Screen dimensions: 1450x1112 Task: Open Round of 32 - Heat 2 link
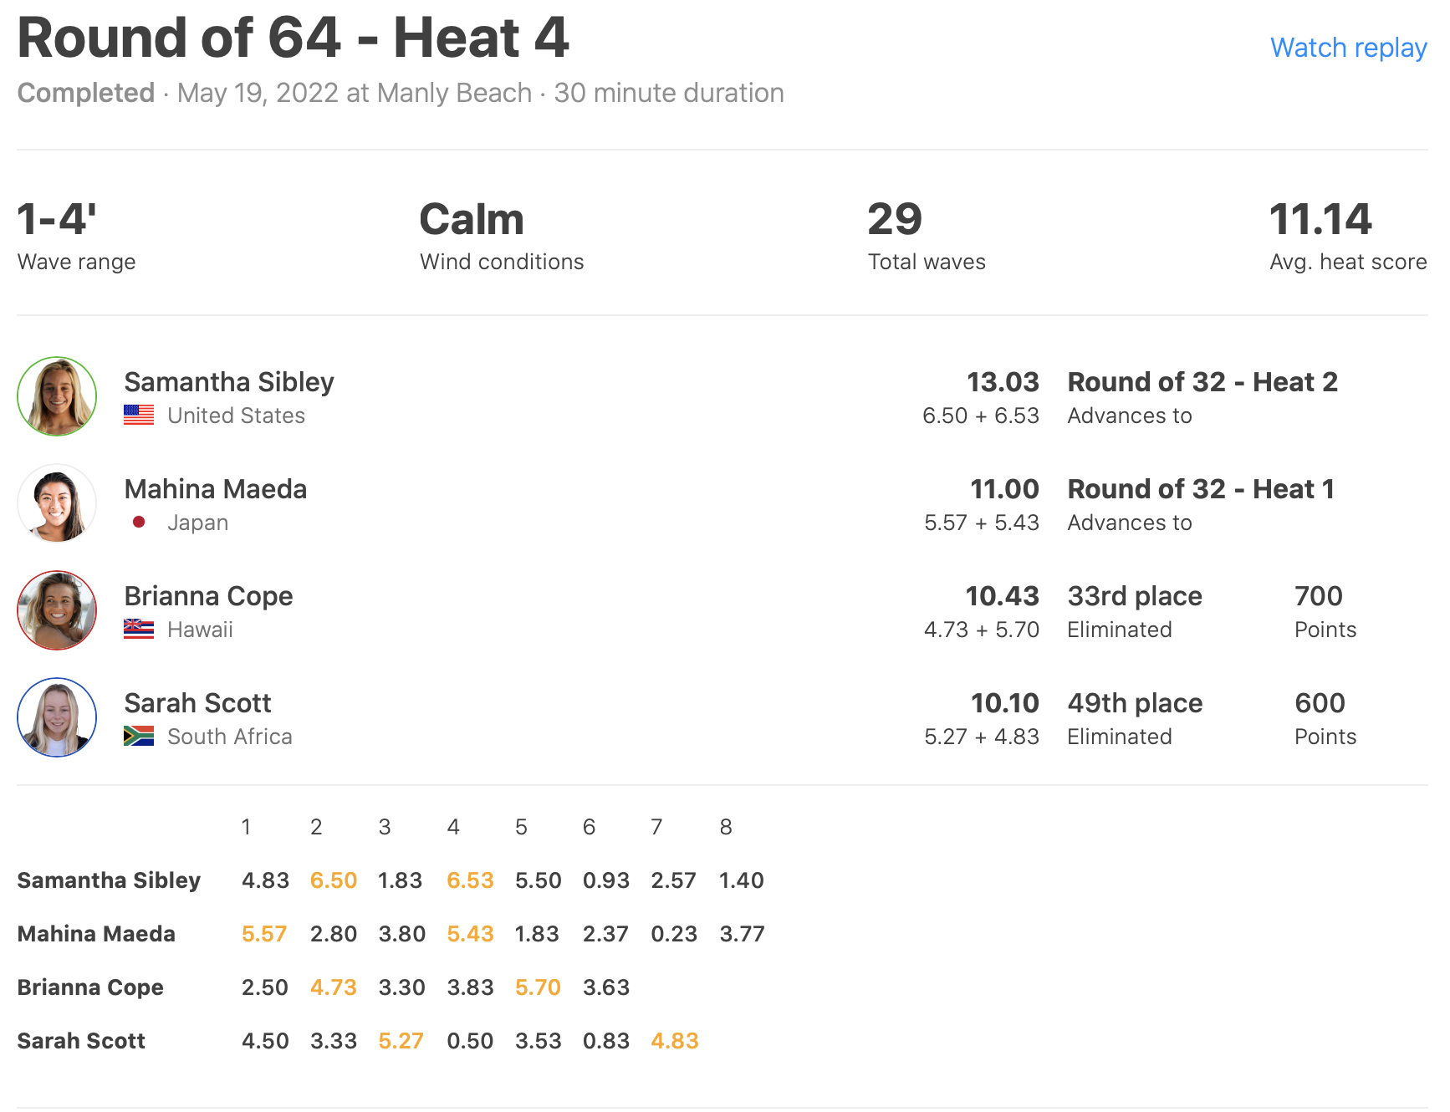tap(1202, 382)
